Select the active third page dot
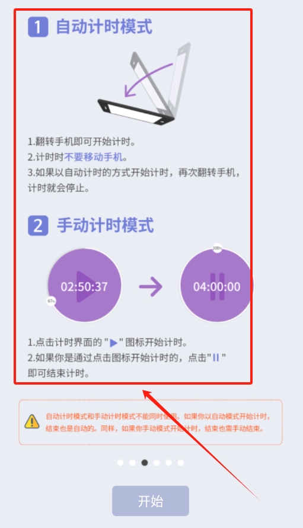This screenshot has height=528, width=303. pos(145,463)
